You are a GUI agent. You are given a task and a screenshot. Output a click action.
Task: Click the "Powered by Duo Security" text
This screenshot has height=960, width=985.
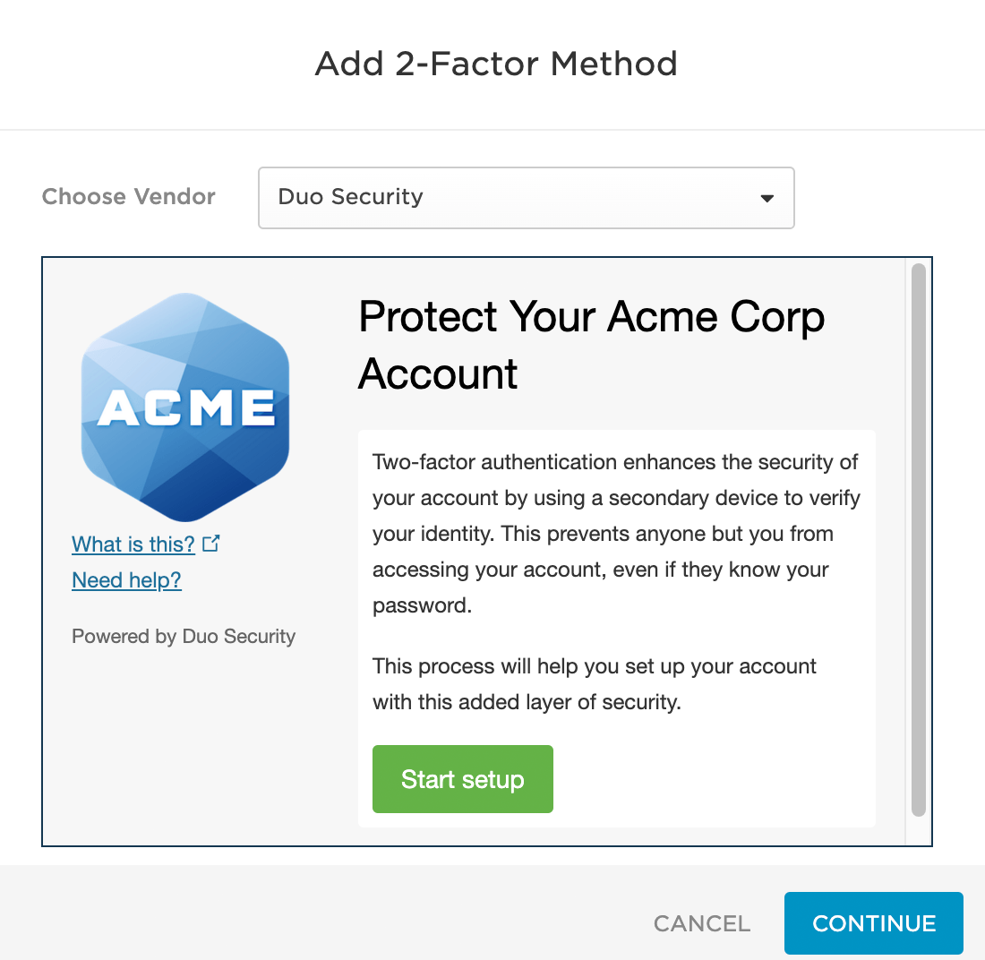[x=184, y=637]
